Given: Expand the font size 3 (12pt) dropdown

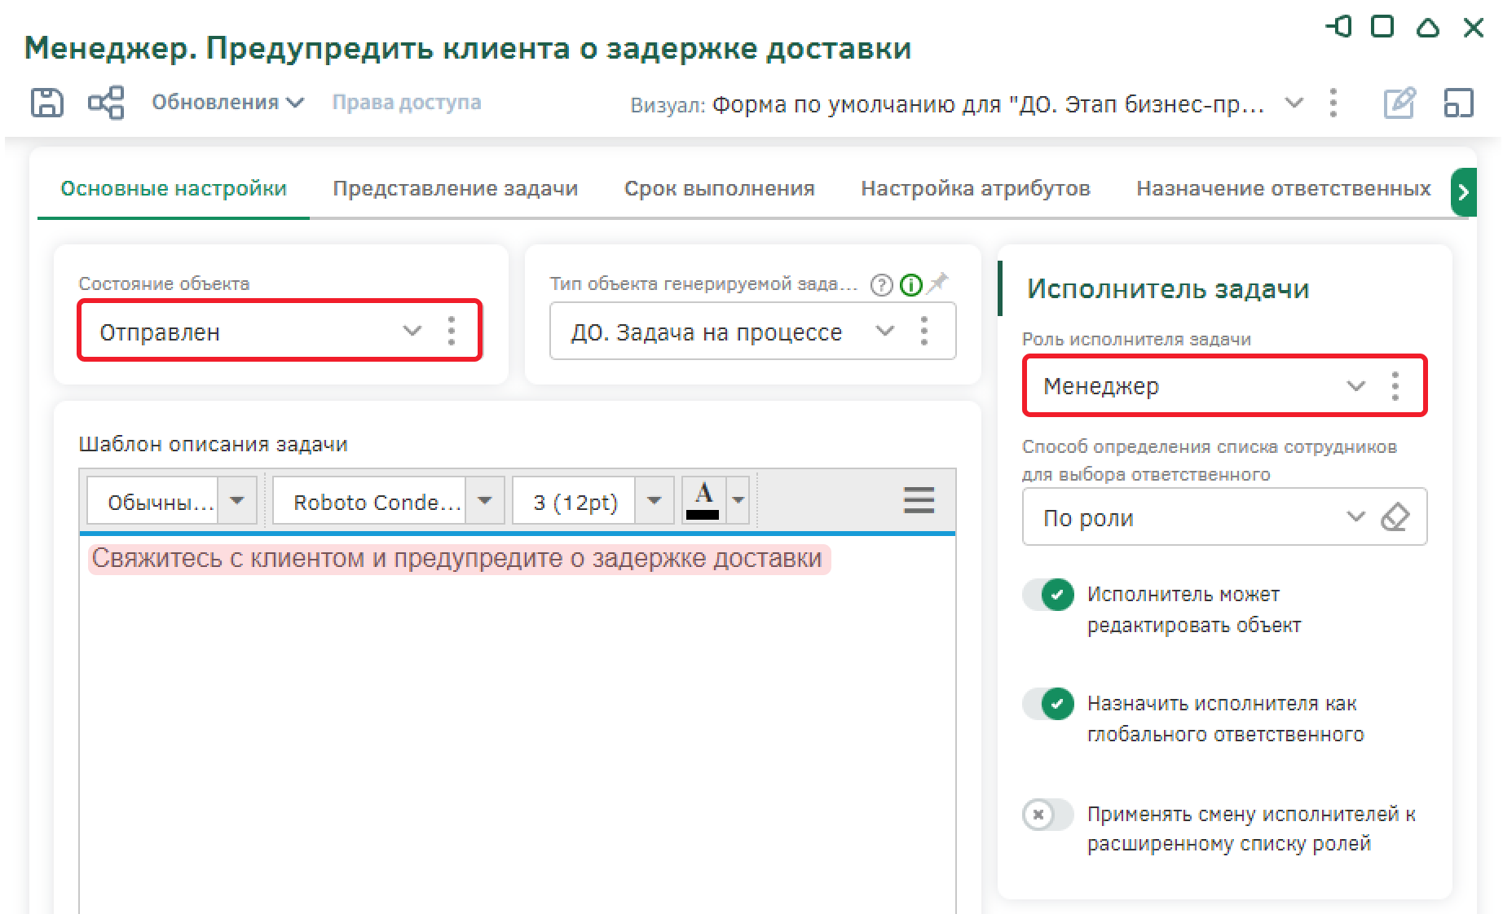Looking at the screenshot, I should (654, 500).
